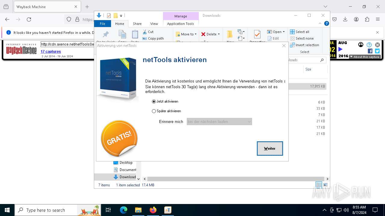
Task: Click the Properties checkmark icon
Action: 257,34
